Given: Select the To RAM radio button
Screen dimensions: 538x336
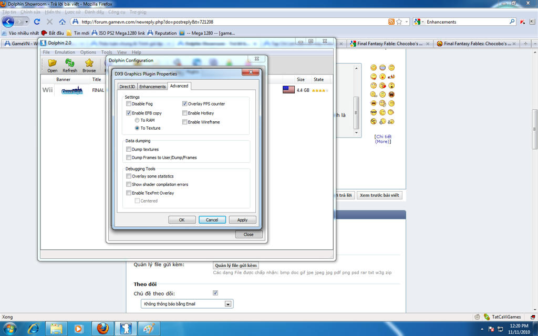Looking at the screenshot, I should pos(137,120).
